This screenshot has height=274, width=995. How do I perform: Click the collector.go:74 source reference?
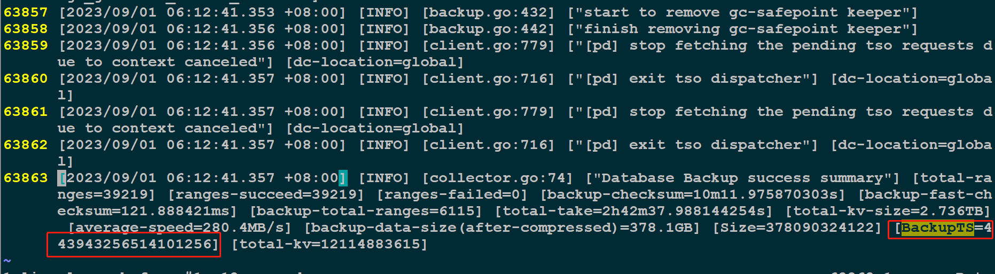497,178
